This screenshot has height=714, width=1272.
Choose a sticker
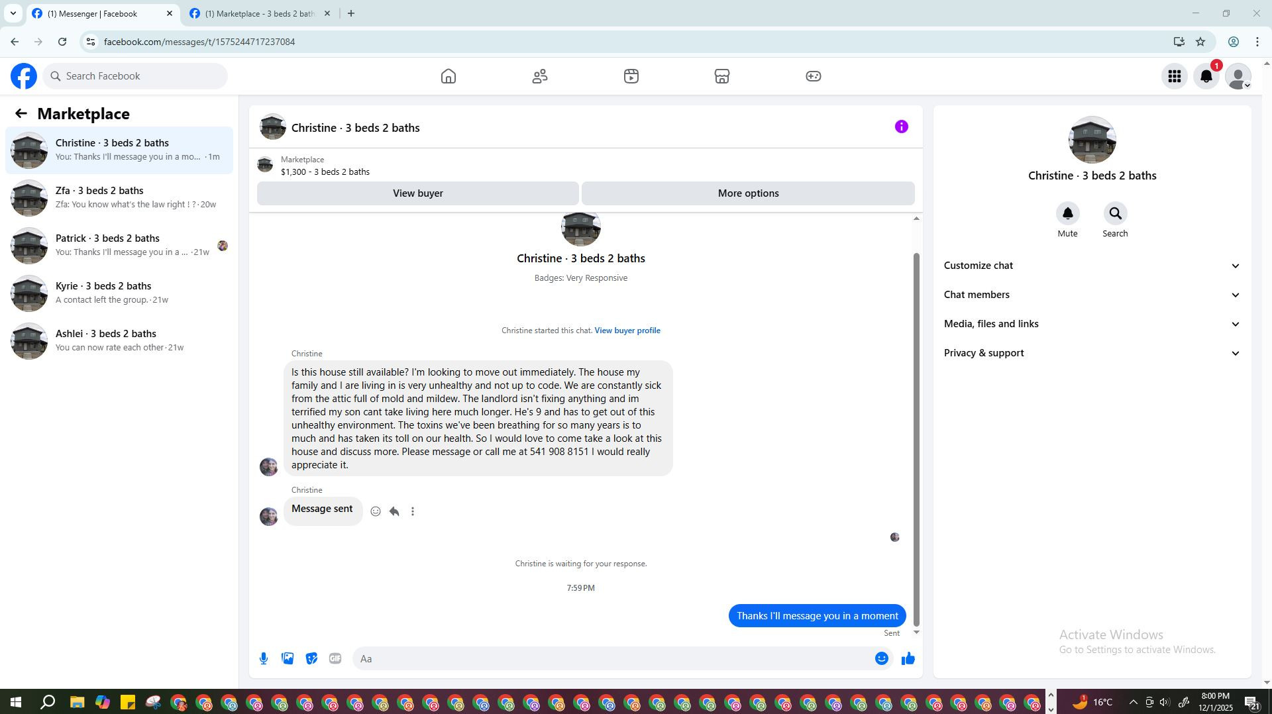(x=311, y=658)
